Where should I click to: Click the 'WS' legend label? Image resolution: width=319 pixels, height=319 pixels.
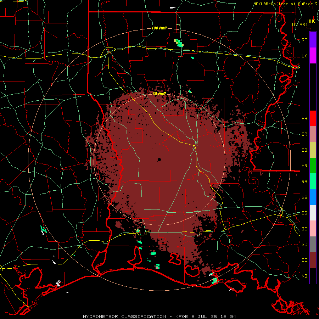[x=304, y=197]
